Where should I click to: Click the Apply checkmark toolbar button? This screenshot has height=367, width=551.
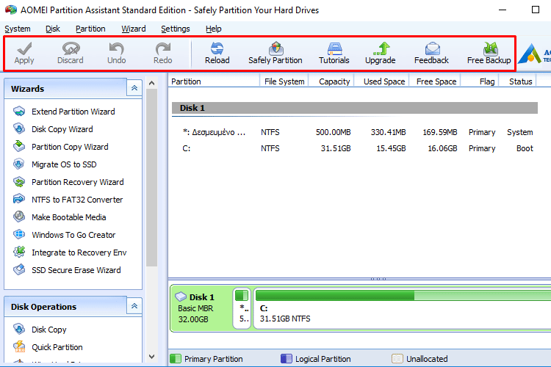[x=24, y=54]
